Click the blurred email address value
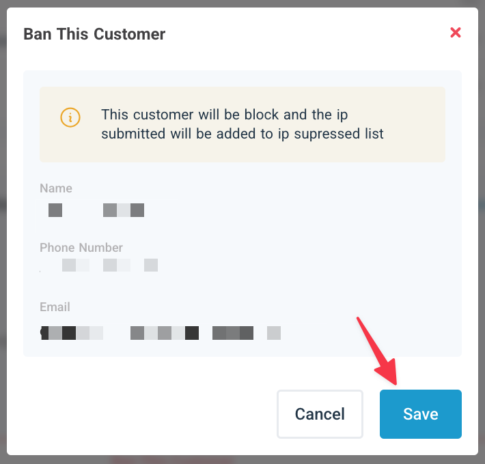 (x=161, y=333)
